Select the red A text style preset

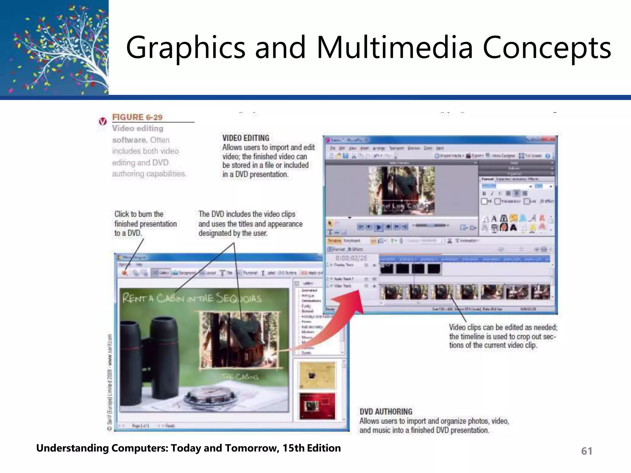pos(542,218)
